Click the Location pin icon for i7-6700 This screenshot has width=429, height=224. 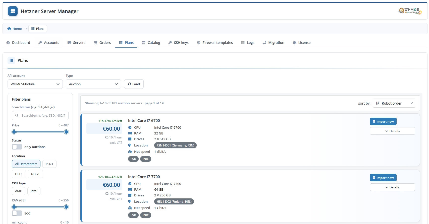click(x=129, y=145)
